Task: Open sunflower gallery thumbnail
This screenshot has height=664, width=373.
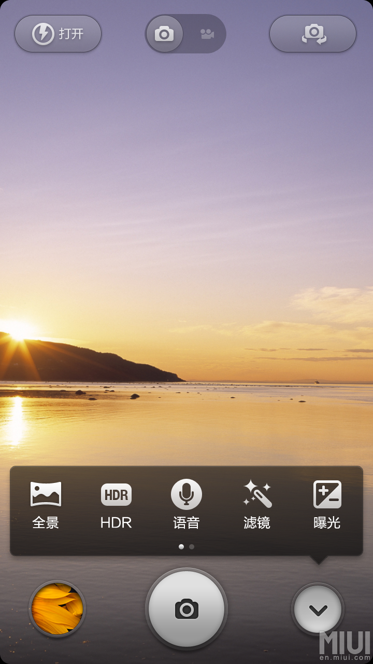Action: click(x=58, y=608)
